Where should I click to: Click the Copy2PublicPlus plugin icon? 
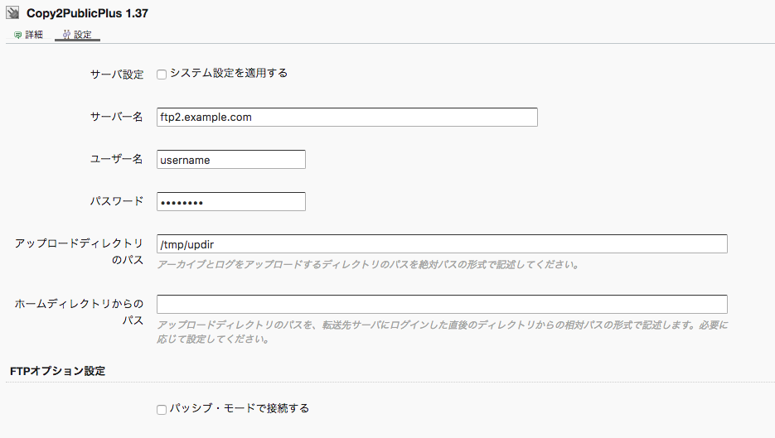point(13,13)
